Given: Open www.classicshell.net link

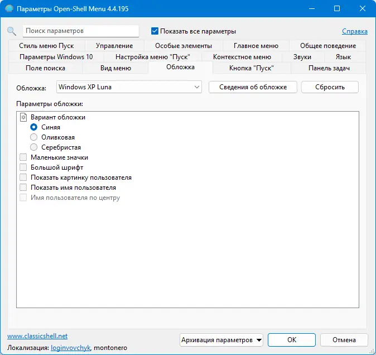Looking at the screenshot, I should [37, 336].
